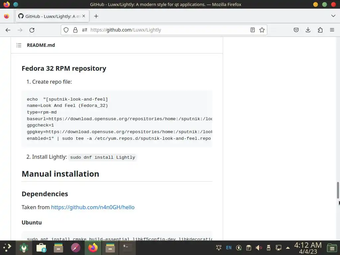Click the type=rpm-md code line

(42, 112)
